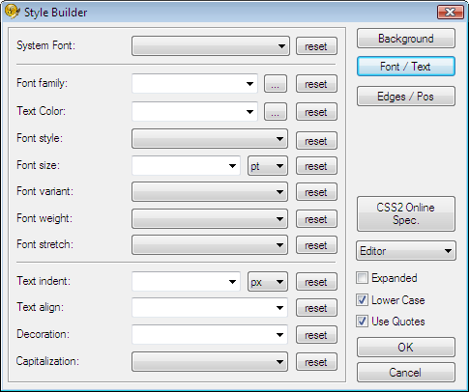Open the CSS2 Online Spec.
The image size is (469, 392).
pos(406,213)
